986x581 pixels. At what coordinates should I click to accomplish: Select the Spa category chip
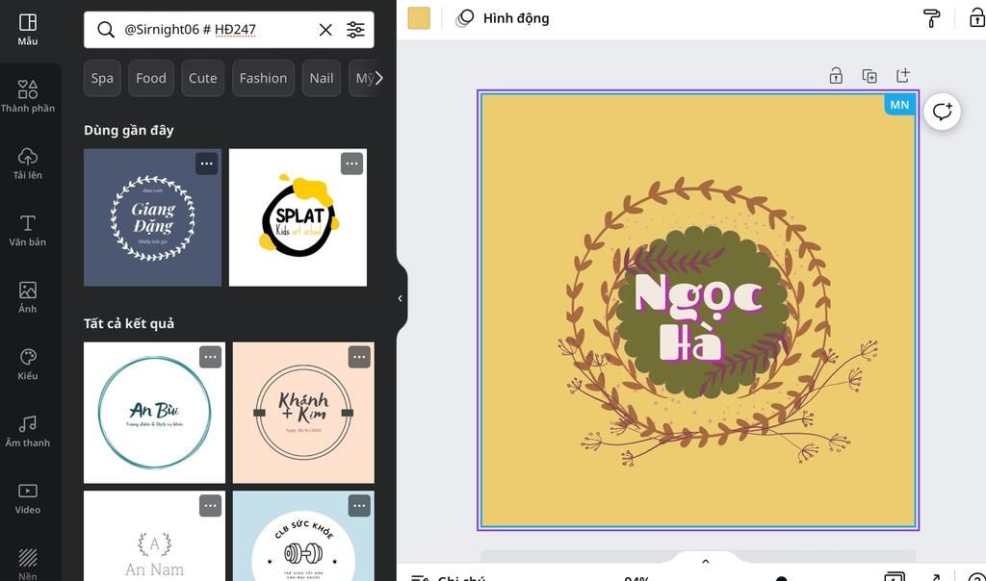coord(102,79)
